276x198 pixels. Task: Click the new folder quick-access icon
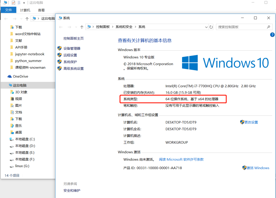click(x=19, y=3)
